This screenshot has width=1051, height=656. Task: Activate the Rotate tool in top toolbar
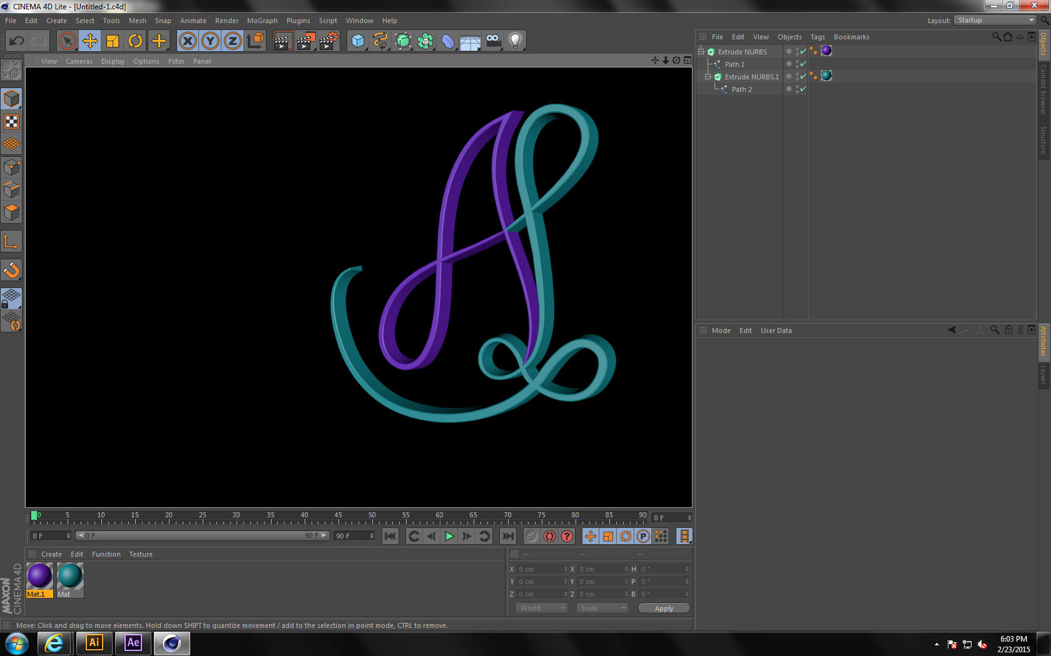point(135,41)
